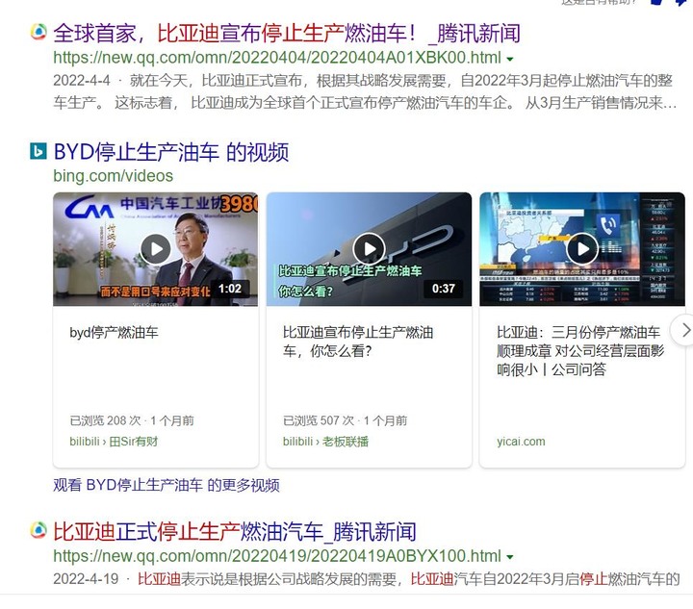Open the 20220419A0BYX100.html URL link

coord(277,556)
